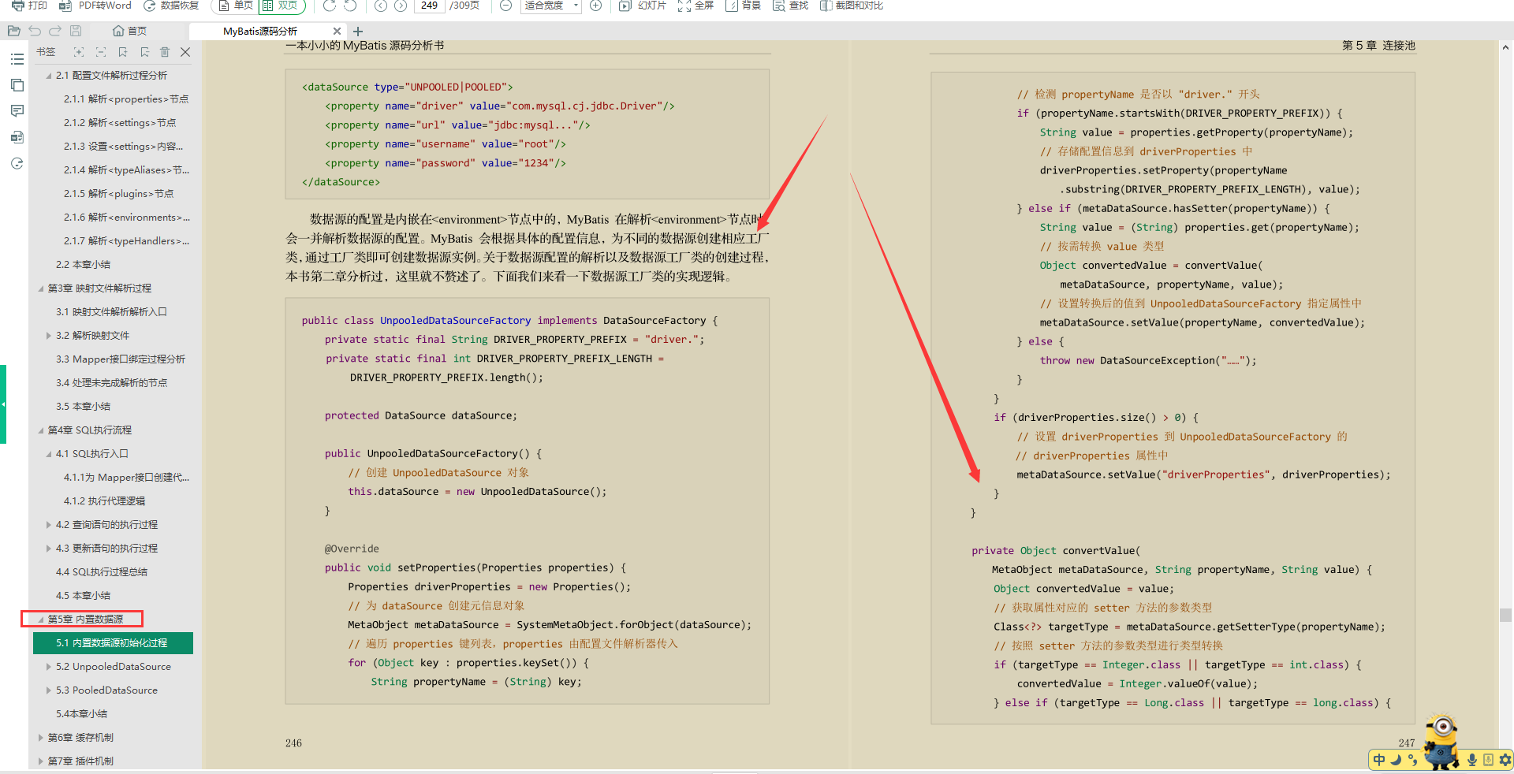Collapse all bookmarks icon
Screen dimensions: 1514x774
(101, 52)
